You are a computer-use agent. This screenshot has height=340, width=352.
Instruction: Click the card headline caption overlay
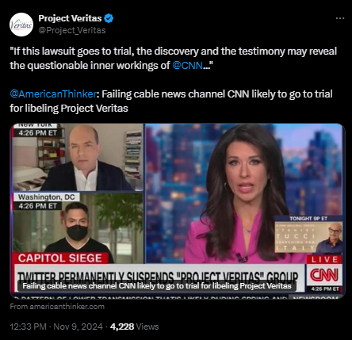pyautogui.click(x=157, y=286)
